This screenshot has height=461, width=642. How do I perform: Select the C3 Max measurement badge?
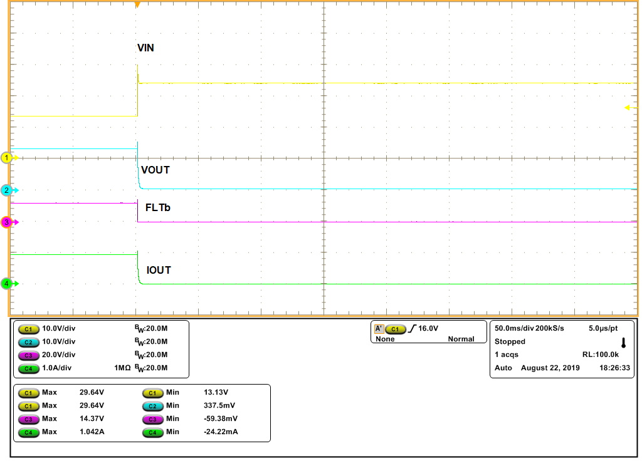pyautogui.click(x=26, y=419)
